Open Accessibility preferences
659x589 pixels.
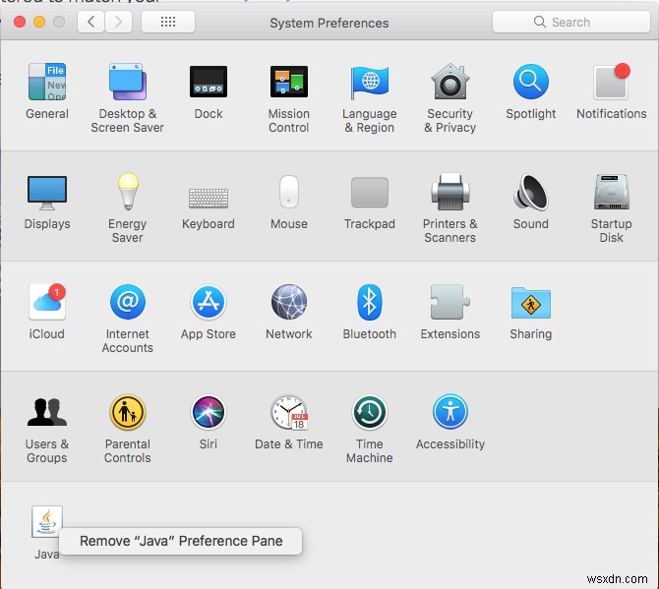tap(450, 412)
